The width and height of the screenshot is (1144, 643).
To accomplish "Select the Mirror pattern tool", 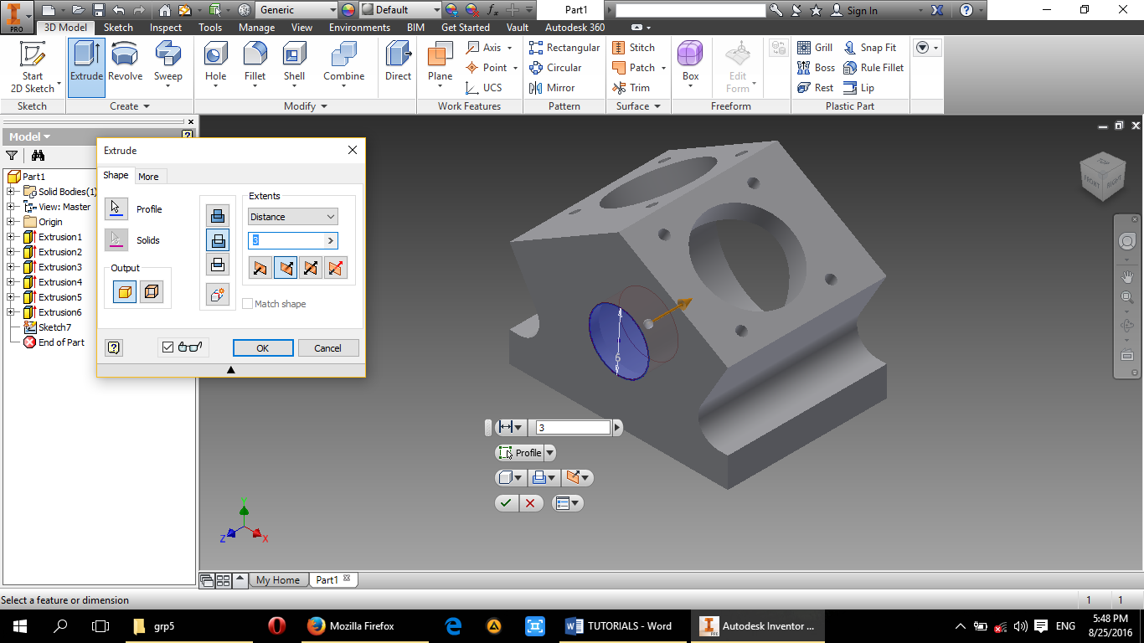I will (x=552, y=88).
